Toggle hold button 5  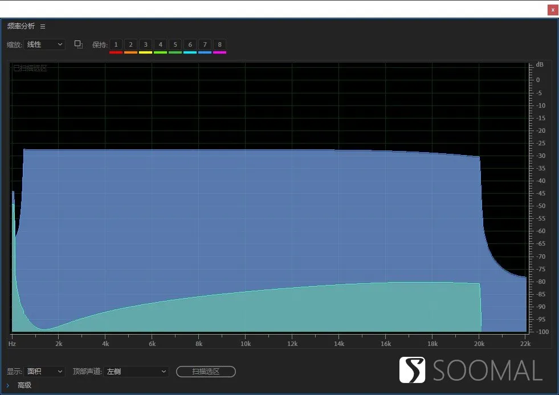(x=175, y=44)
